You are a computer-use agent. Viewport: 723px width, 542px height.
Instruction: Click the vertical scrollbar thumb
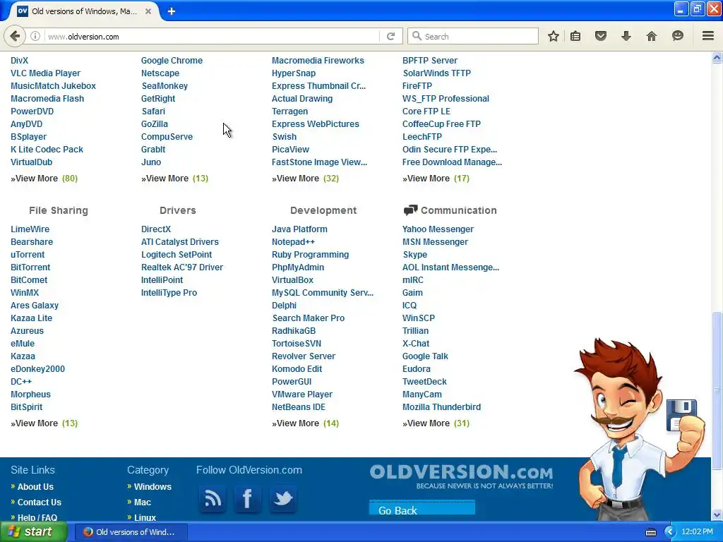coord(717,391)
